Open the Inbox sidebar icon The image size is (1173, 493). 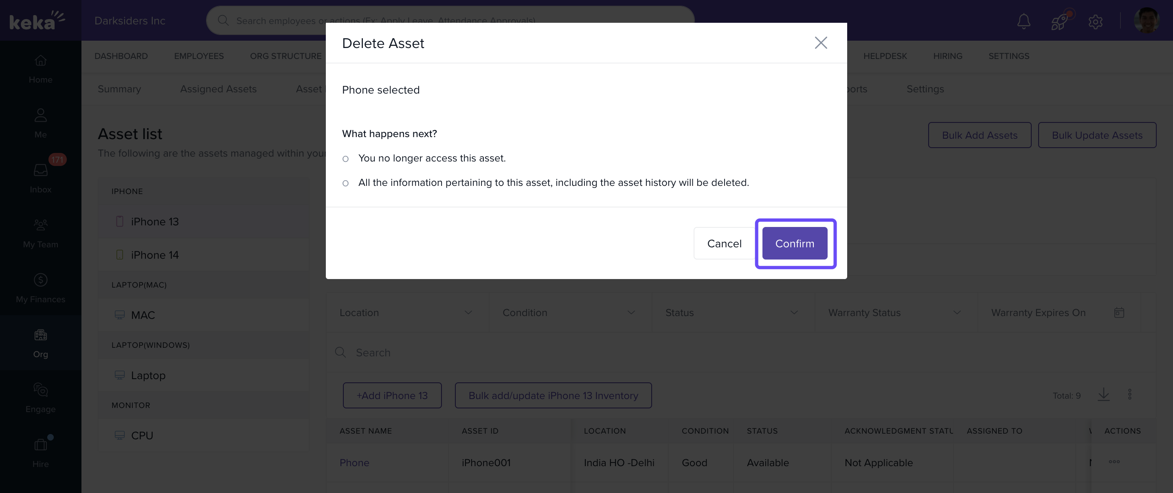point(41,177)
